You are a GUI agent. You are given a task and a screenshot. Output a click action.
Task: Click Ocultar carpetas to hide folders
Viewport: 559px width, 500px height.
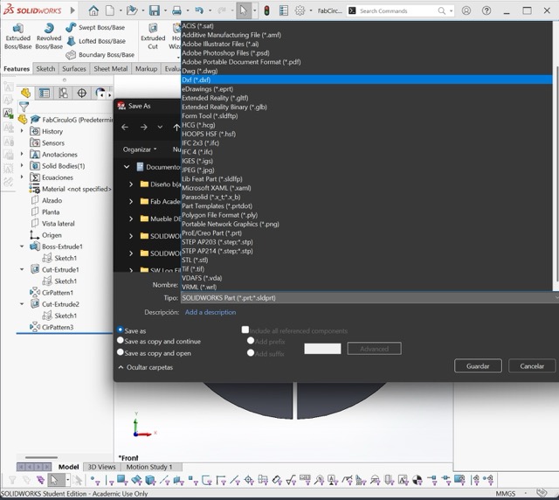(x=146, y=367)
